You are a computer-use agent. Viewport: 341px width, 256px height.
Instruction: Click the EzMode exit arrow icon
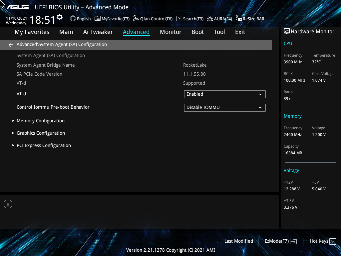tap(293, 241)
